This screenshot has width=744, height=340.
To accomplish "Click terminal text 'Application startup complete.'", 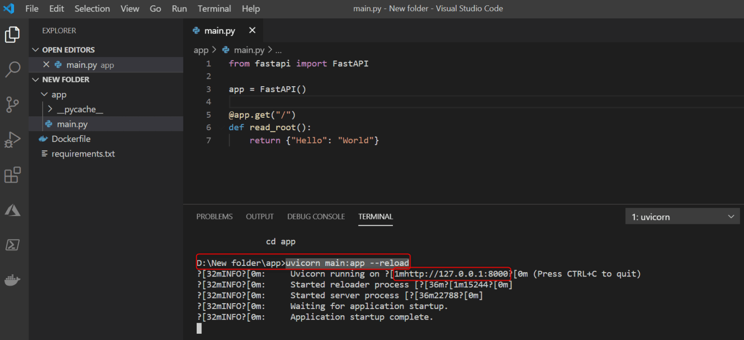I will (361, 317).
